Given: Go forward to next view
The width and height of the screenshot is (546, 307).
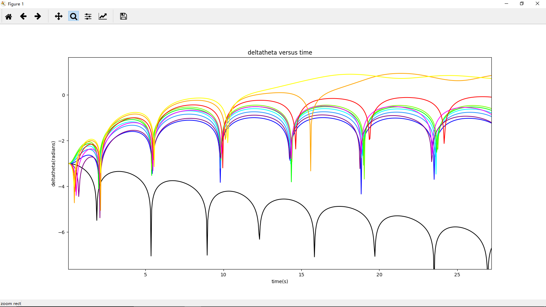Looking at the screenshot, I should coord(38,16).
